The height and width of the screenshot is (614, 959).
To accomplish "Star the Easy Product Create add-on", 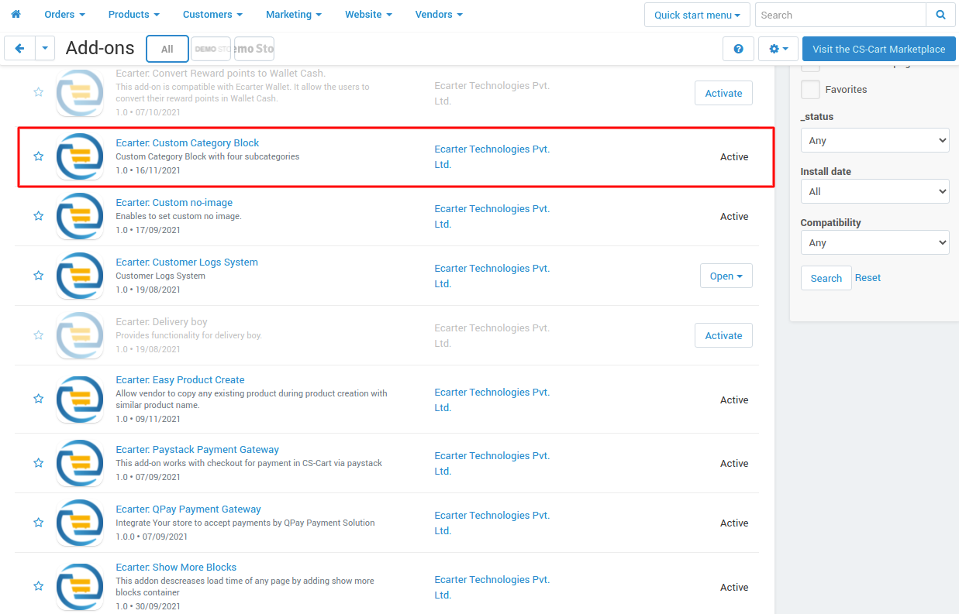I will (x=38, y=399).
